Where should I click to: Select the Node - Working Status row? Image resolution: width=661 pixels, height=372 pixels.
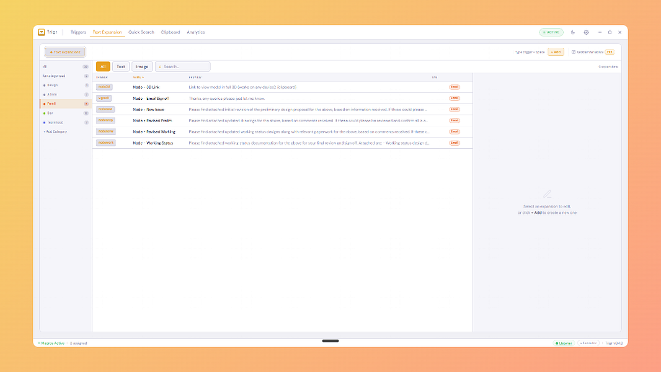pyautogui.click(x=282, y=143)
